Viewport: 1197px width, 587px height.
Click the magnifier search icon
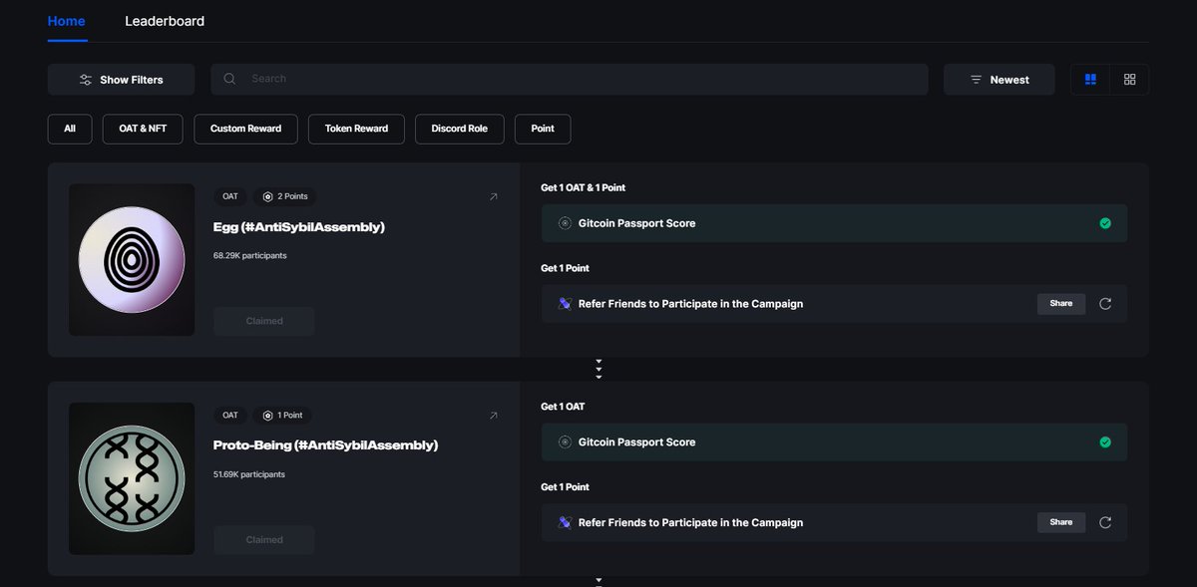click(230, 79)
